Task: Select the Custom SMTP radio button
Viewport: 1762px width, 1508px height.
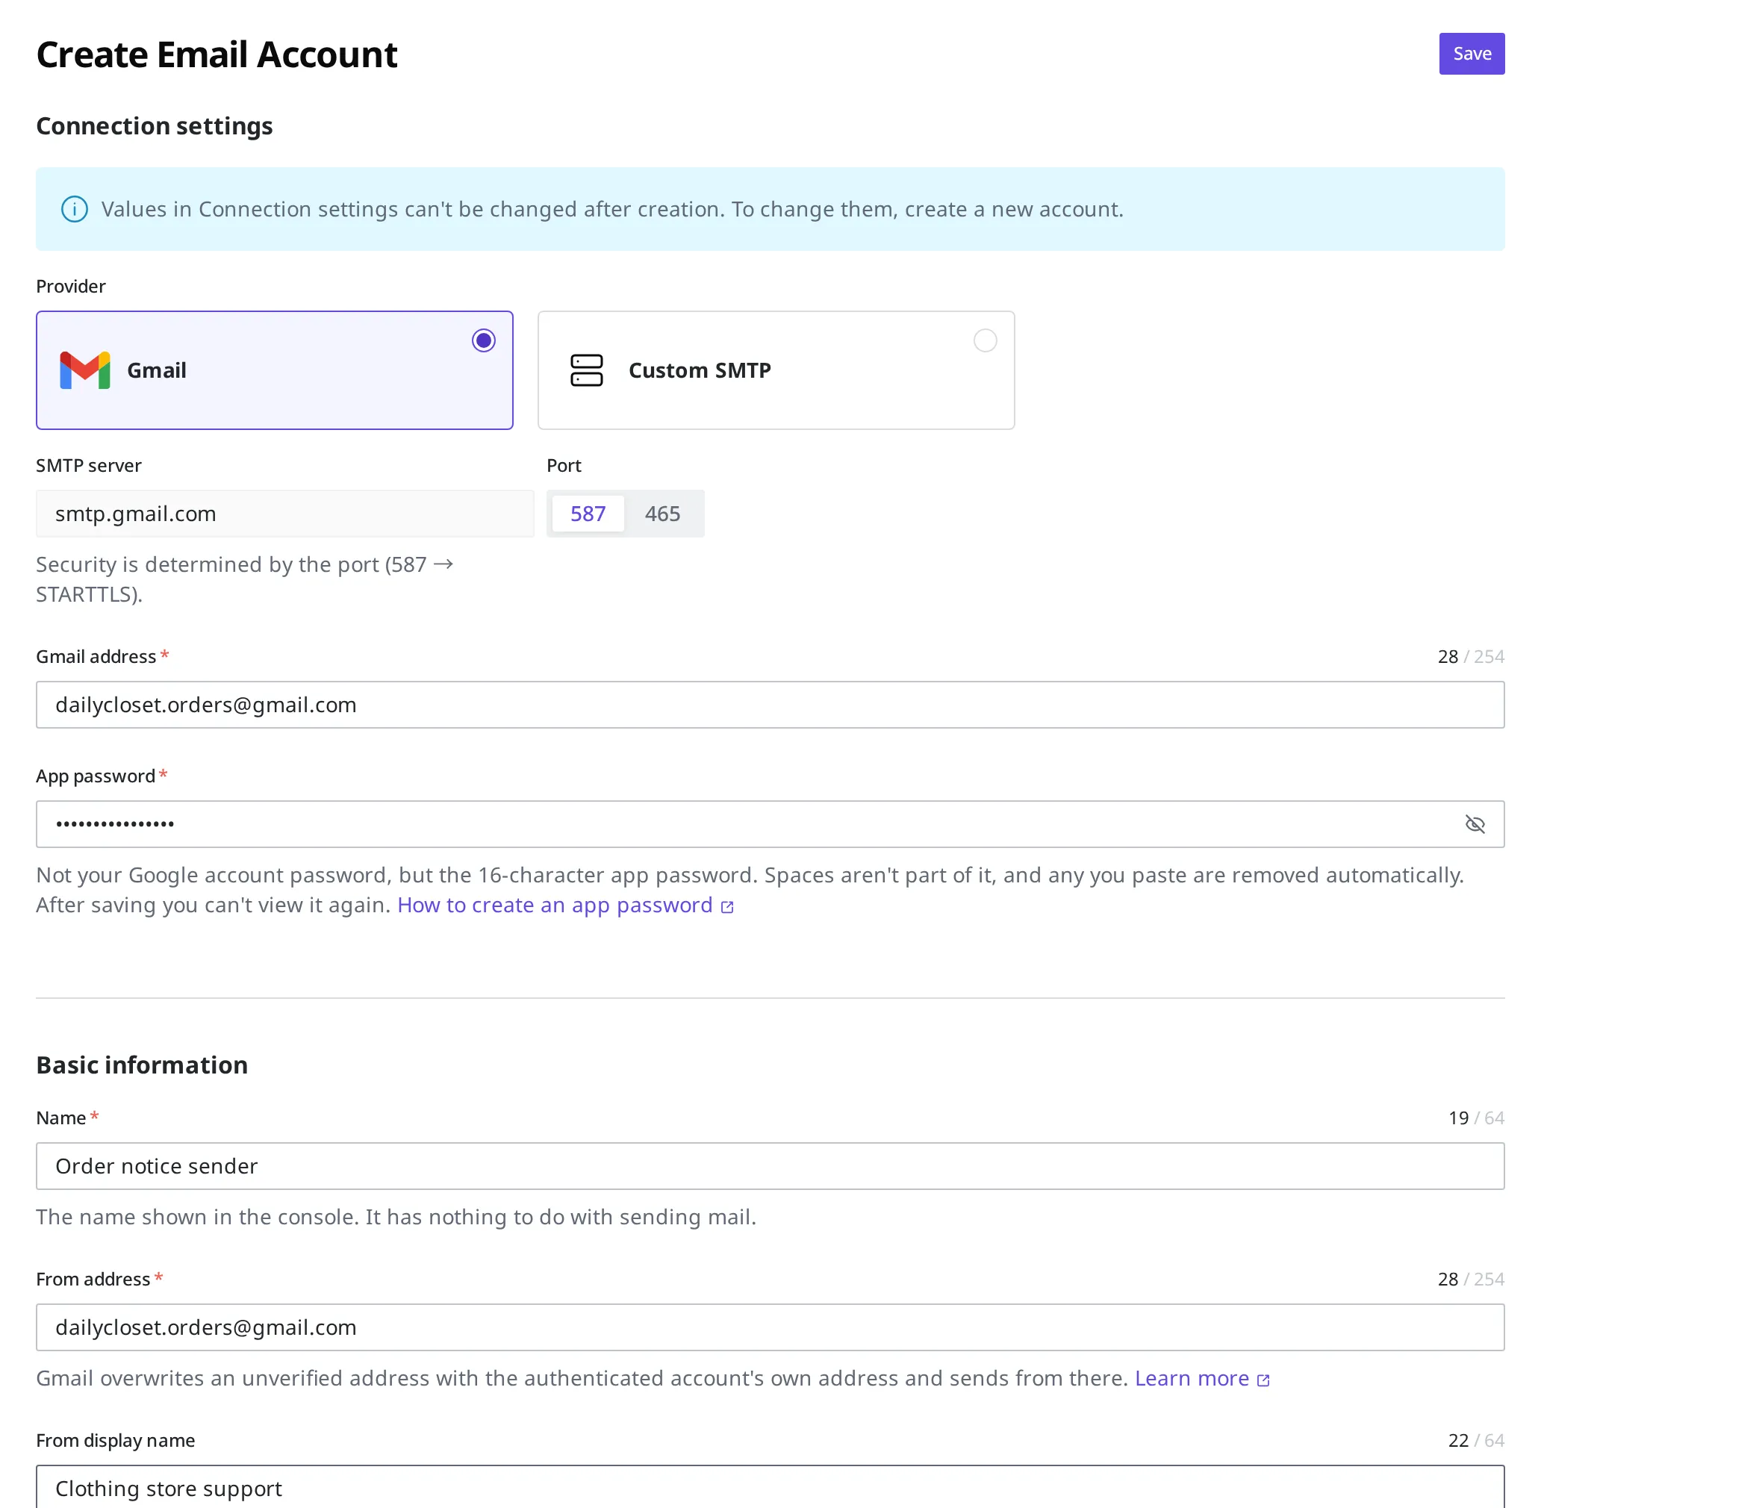Action: click(x=985, y=341)
